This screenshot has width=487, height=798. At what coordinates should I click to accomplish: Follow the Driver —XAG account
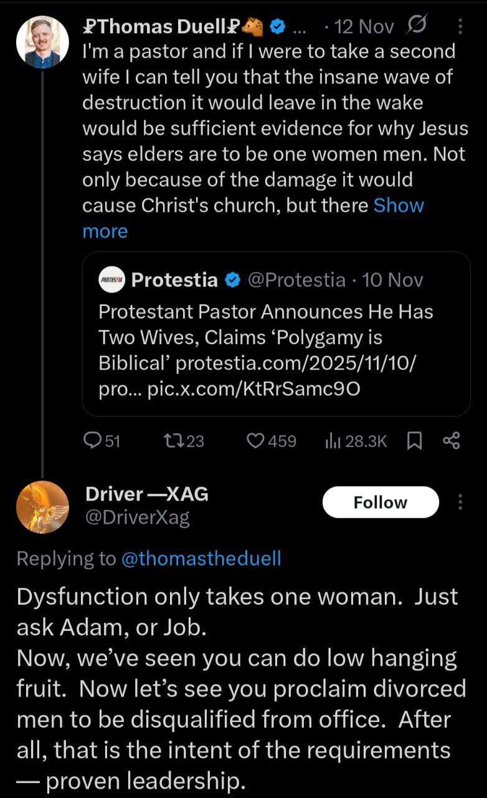[380, 502]
